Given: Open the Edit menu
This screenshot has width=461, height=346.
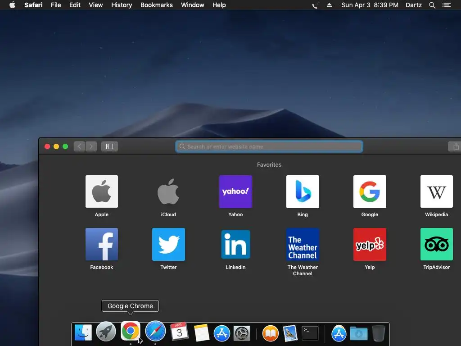Looking at the screenshot, I should 75,5.
